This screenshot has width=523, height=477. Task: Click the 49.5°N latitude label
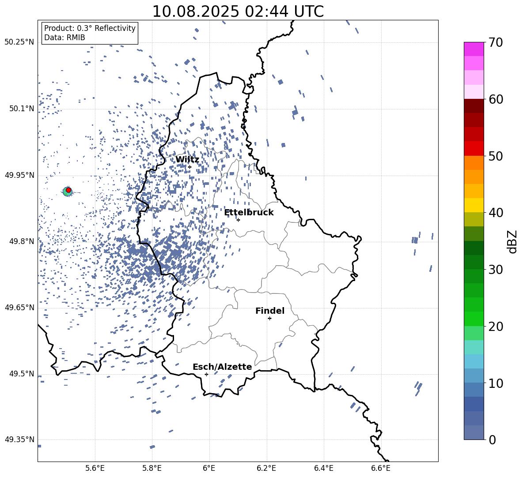22,373
